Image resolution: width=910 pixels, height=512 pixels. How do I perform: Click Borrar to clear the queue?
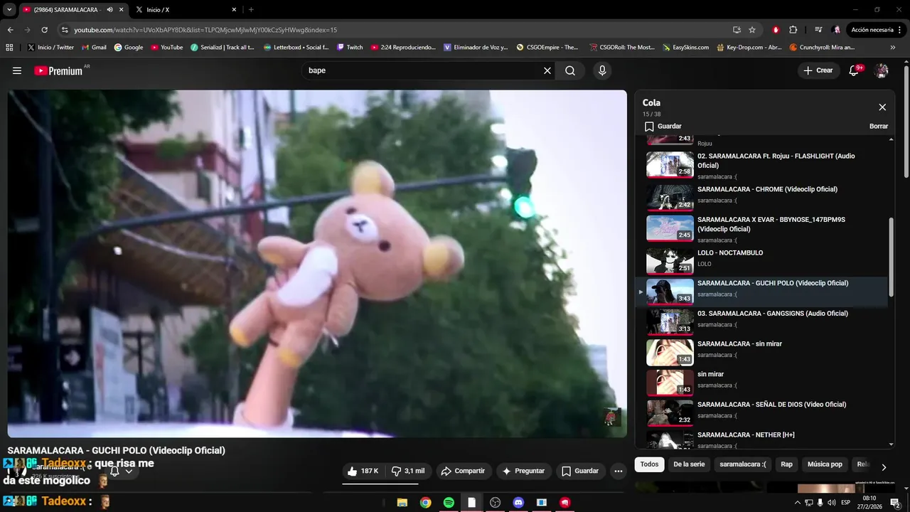[879, 126]
